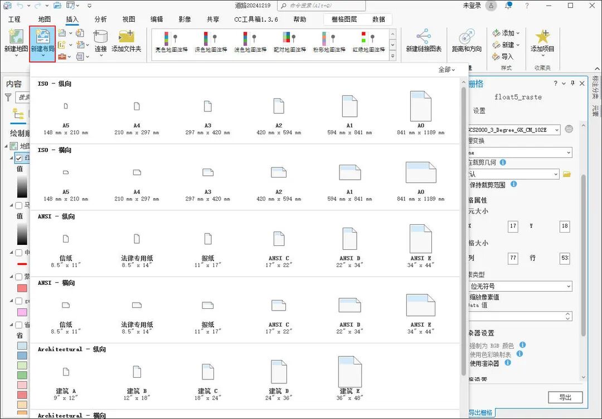Click the green province color swatch
Viewport: 602px width, 419px height.
point(22,375)
